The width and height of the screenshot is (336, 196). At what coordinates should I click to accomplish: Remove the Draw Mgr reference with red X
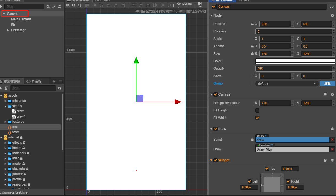pyautogui.click(x=332, y=149)
